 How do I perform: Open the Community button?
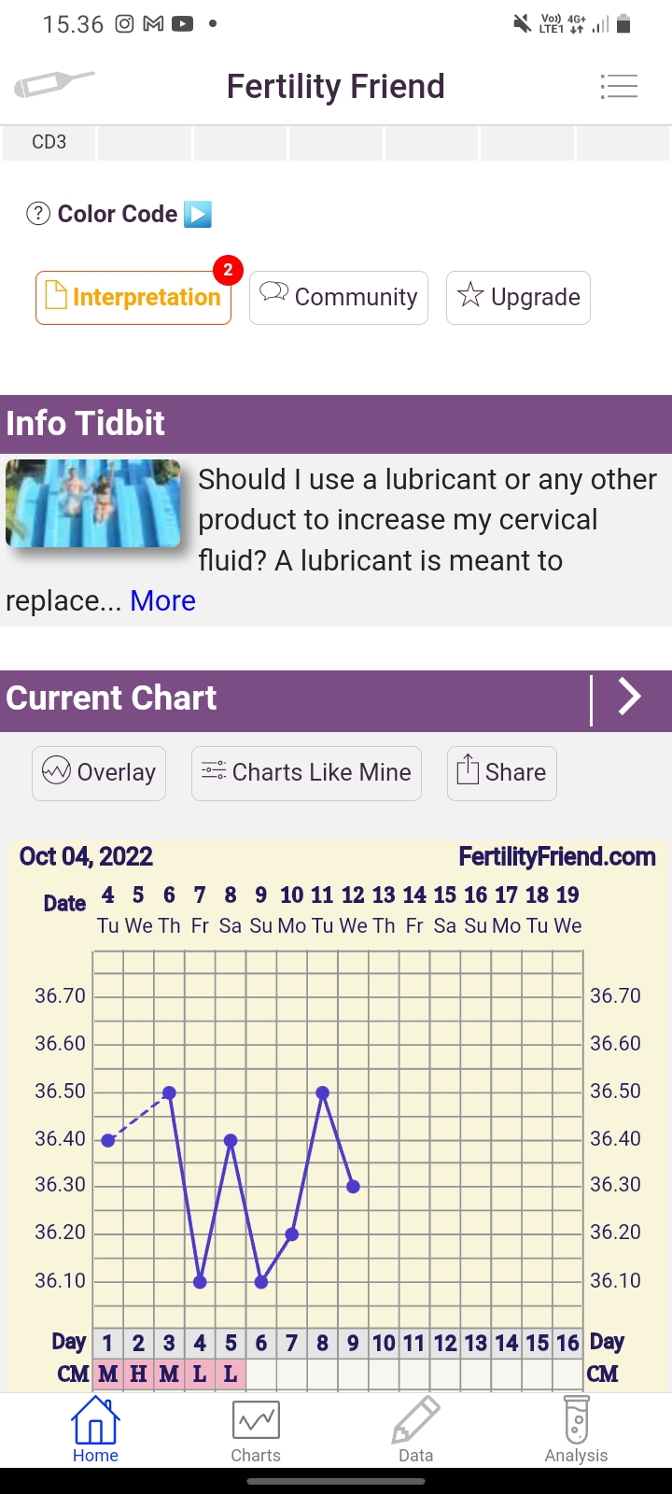338,298
